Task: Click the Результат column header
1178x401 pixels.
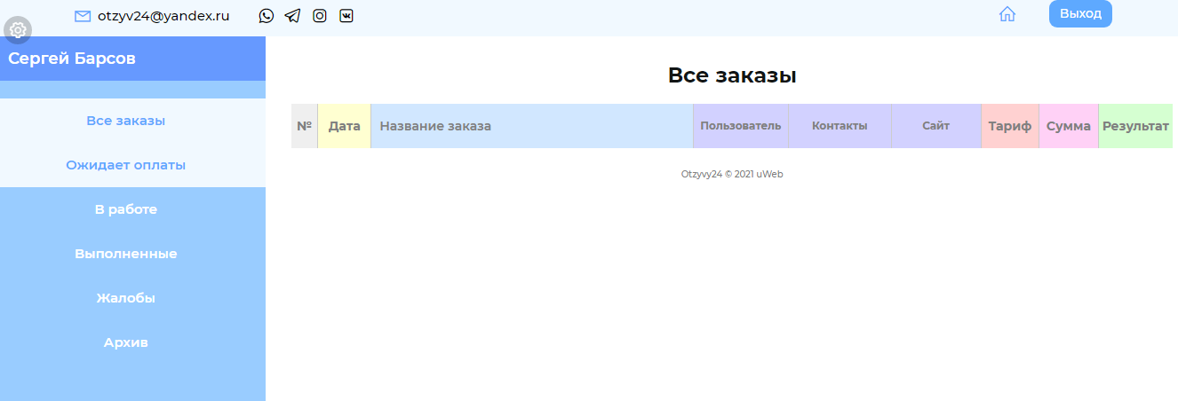Action: (x=1135, y=126)
